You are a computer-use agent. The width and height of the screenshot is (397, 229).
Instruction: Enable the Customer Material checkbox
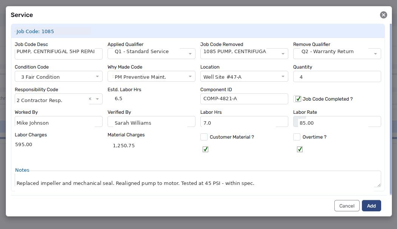204,137
